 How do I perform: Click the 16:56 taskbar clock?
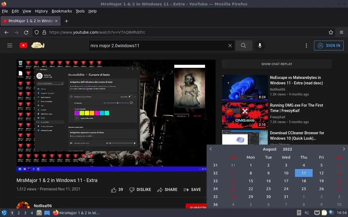(x=342, y=213)
